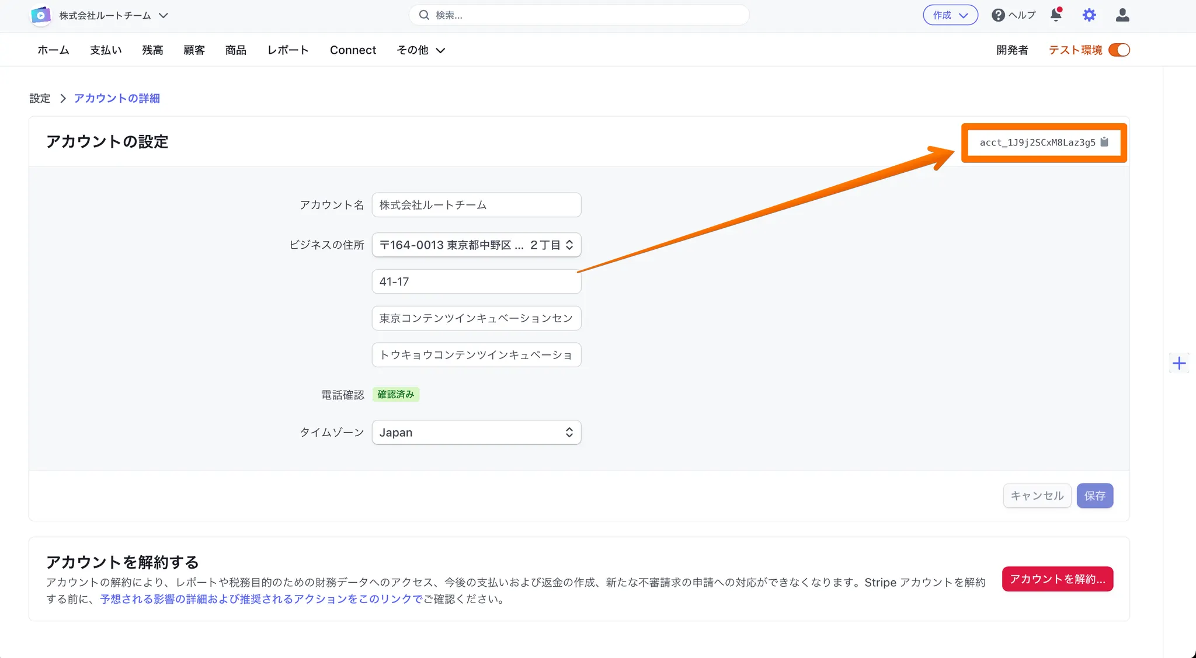
Task: Click the アカウント名 input field
Action: (x=476, y=205)
